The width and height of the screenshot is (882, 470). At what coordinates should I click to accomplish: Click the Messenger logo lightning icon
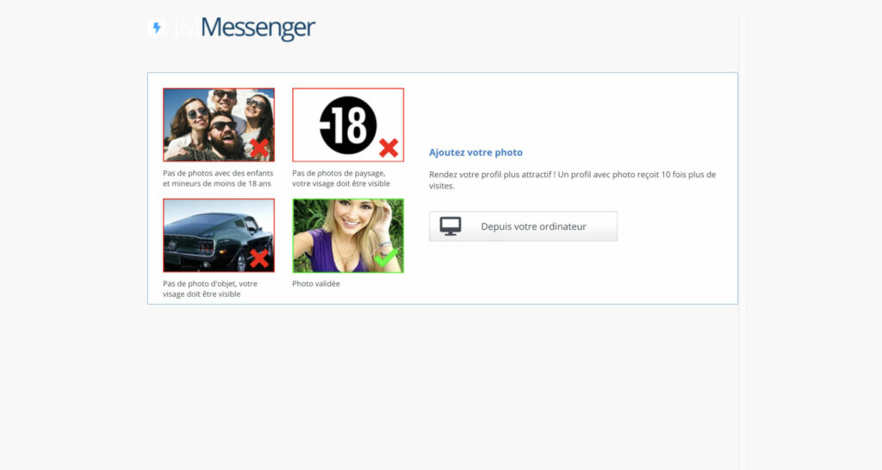[x=157, y=28]
